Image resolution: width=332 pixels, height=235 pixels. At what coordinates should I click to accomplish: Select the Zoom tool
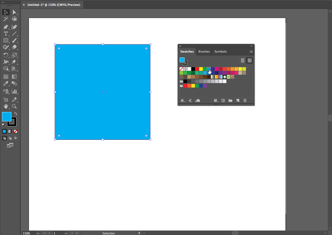point(14,106)
